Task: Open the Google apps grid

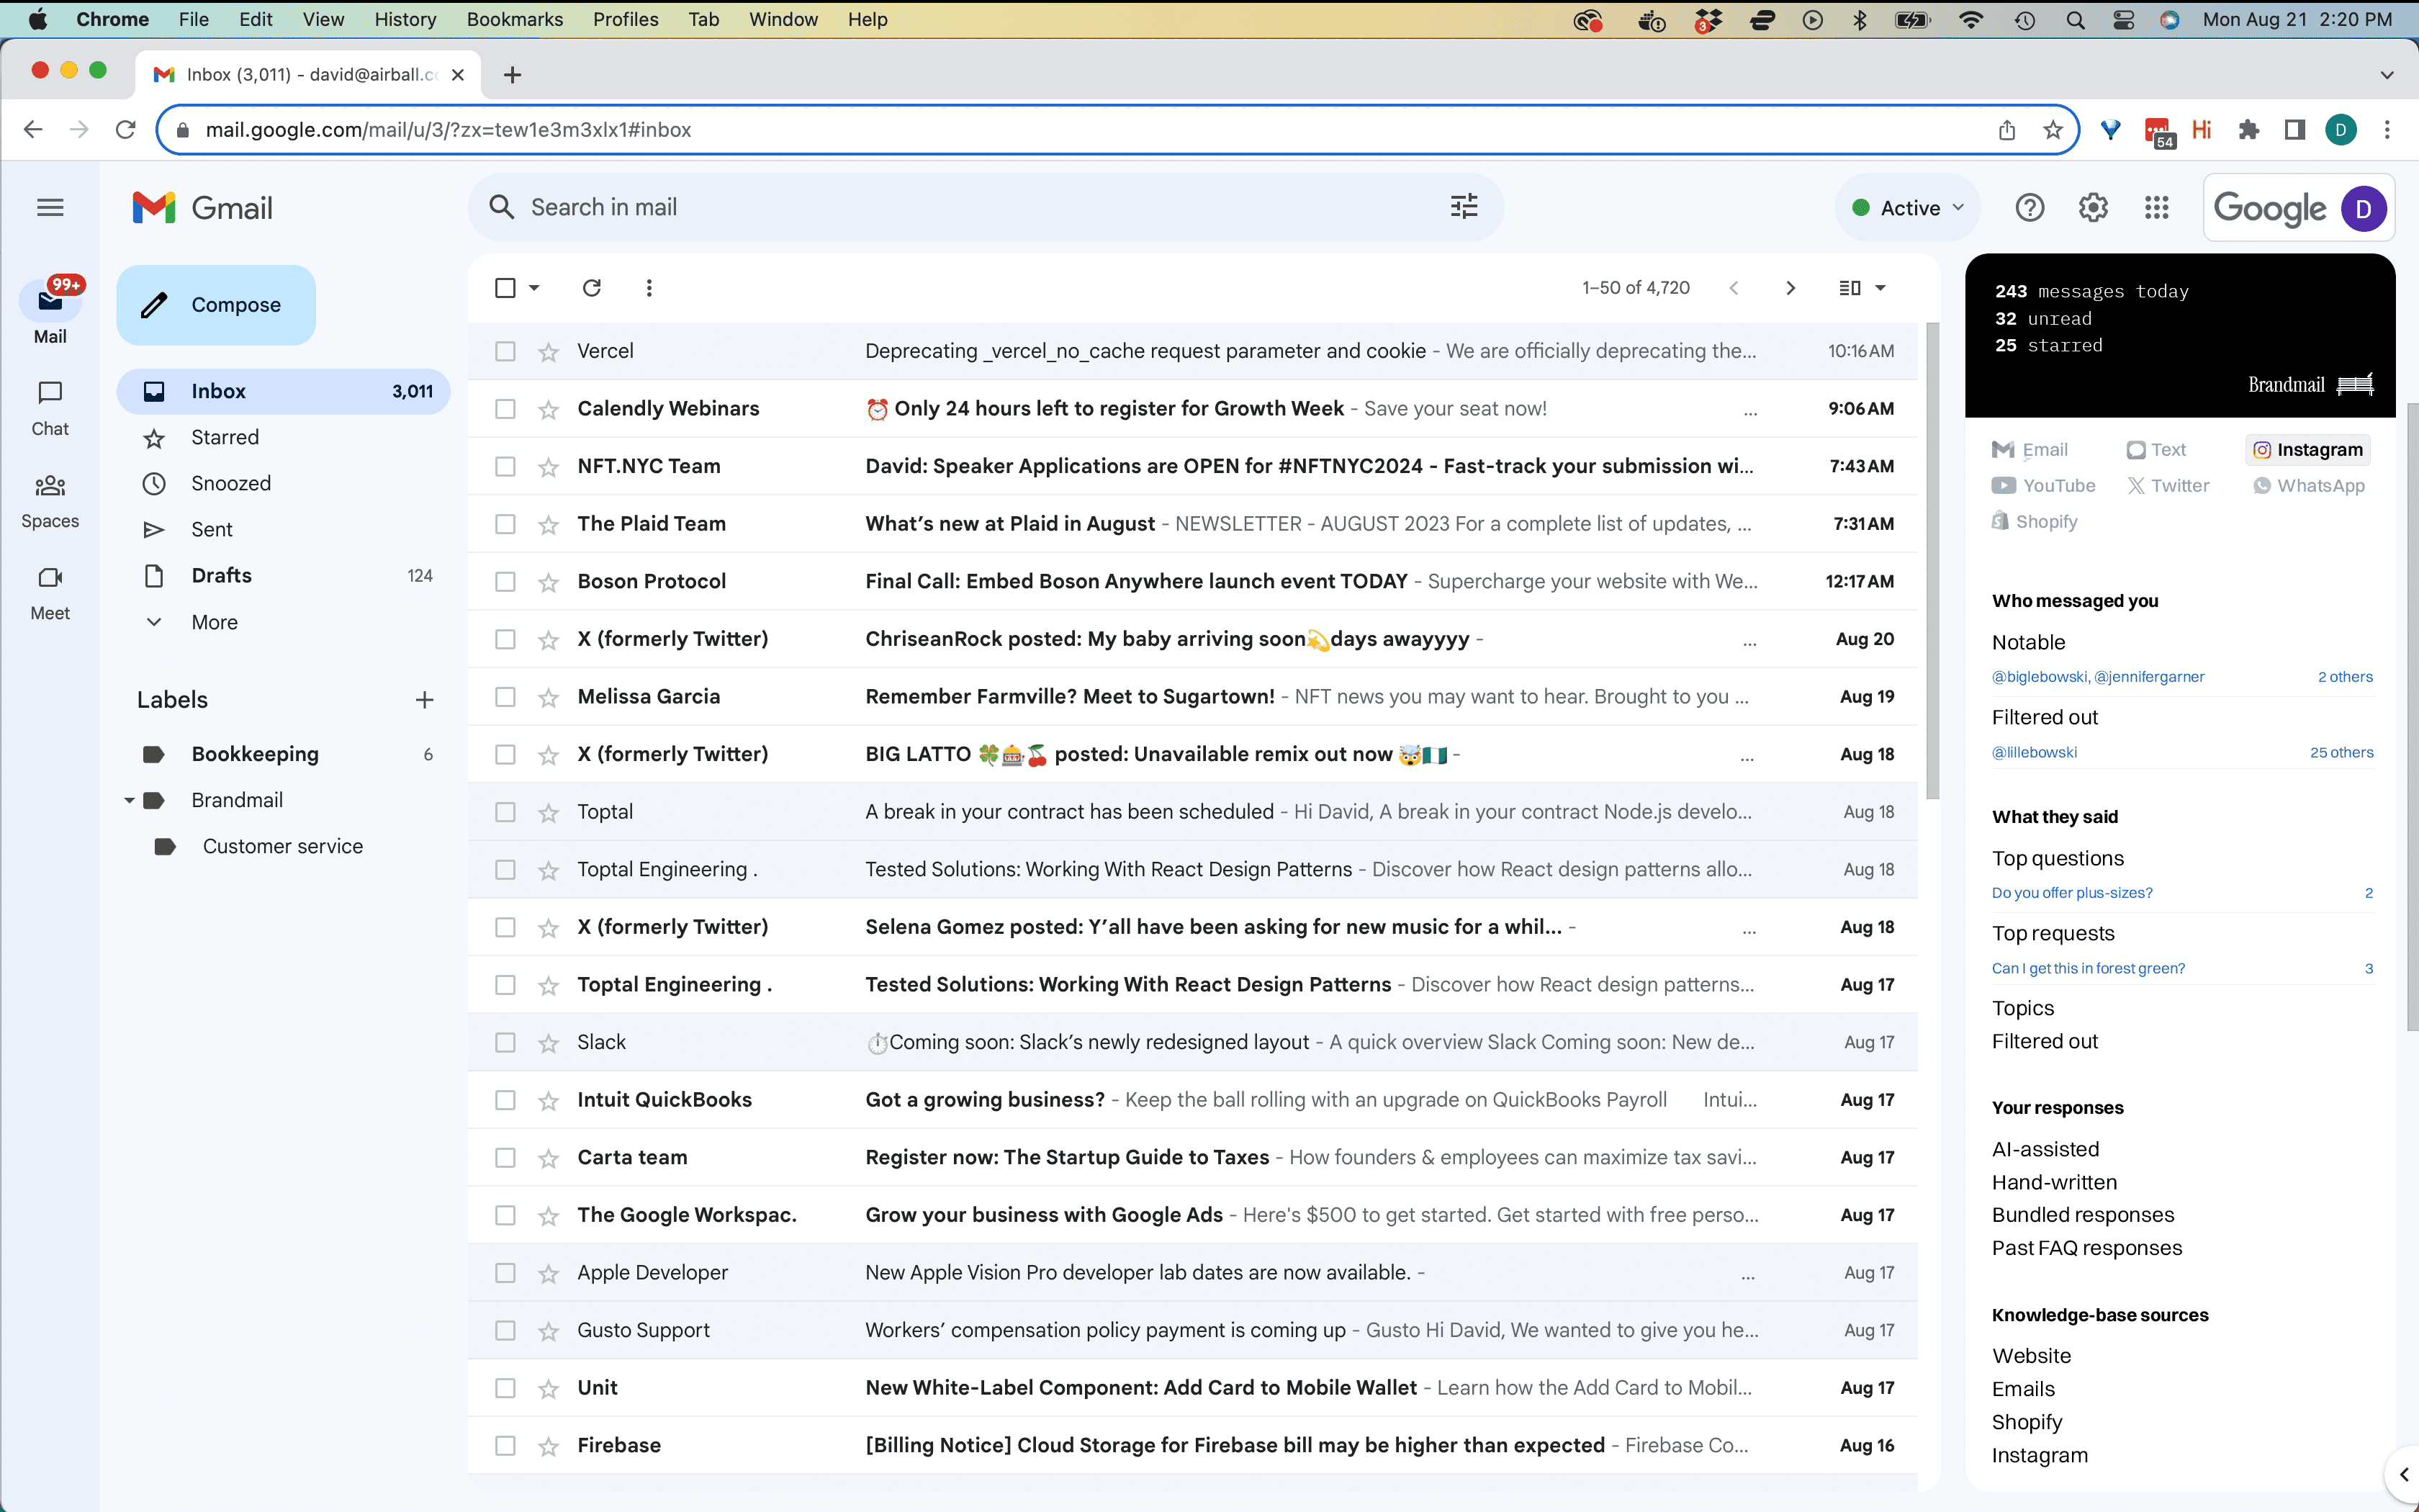Action: (2156, 207)
